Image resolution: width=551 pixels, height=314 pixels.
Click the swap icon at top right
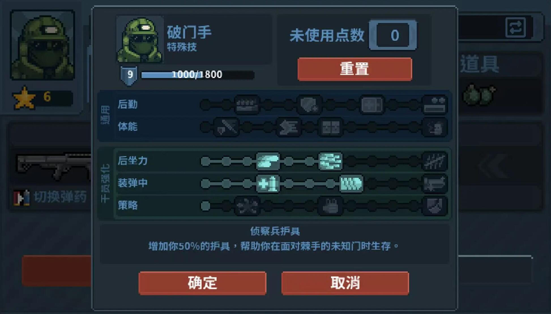(x=516, y=27)
